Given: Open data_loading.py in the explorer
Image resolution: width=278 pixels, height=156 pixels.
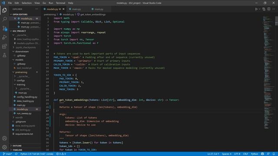Looking at the screenshot, I should 25,101.
